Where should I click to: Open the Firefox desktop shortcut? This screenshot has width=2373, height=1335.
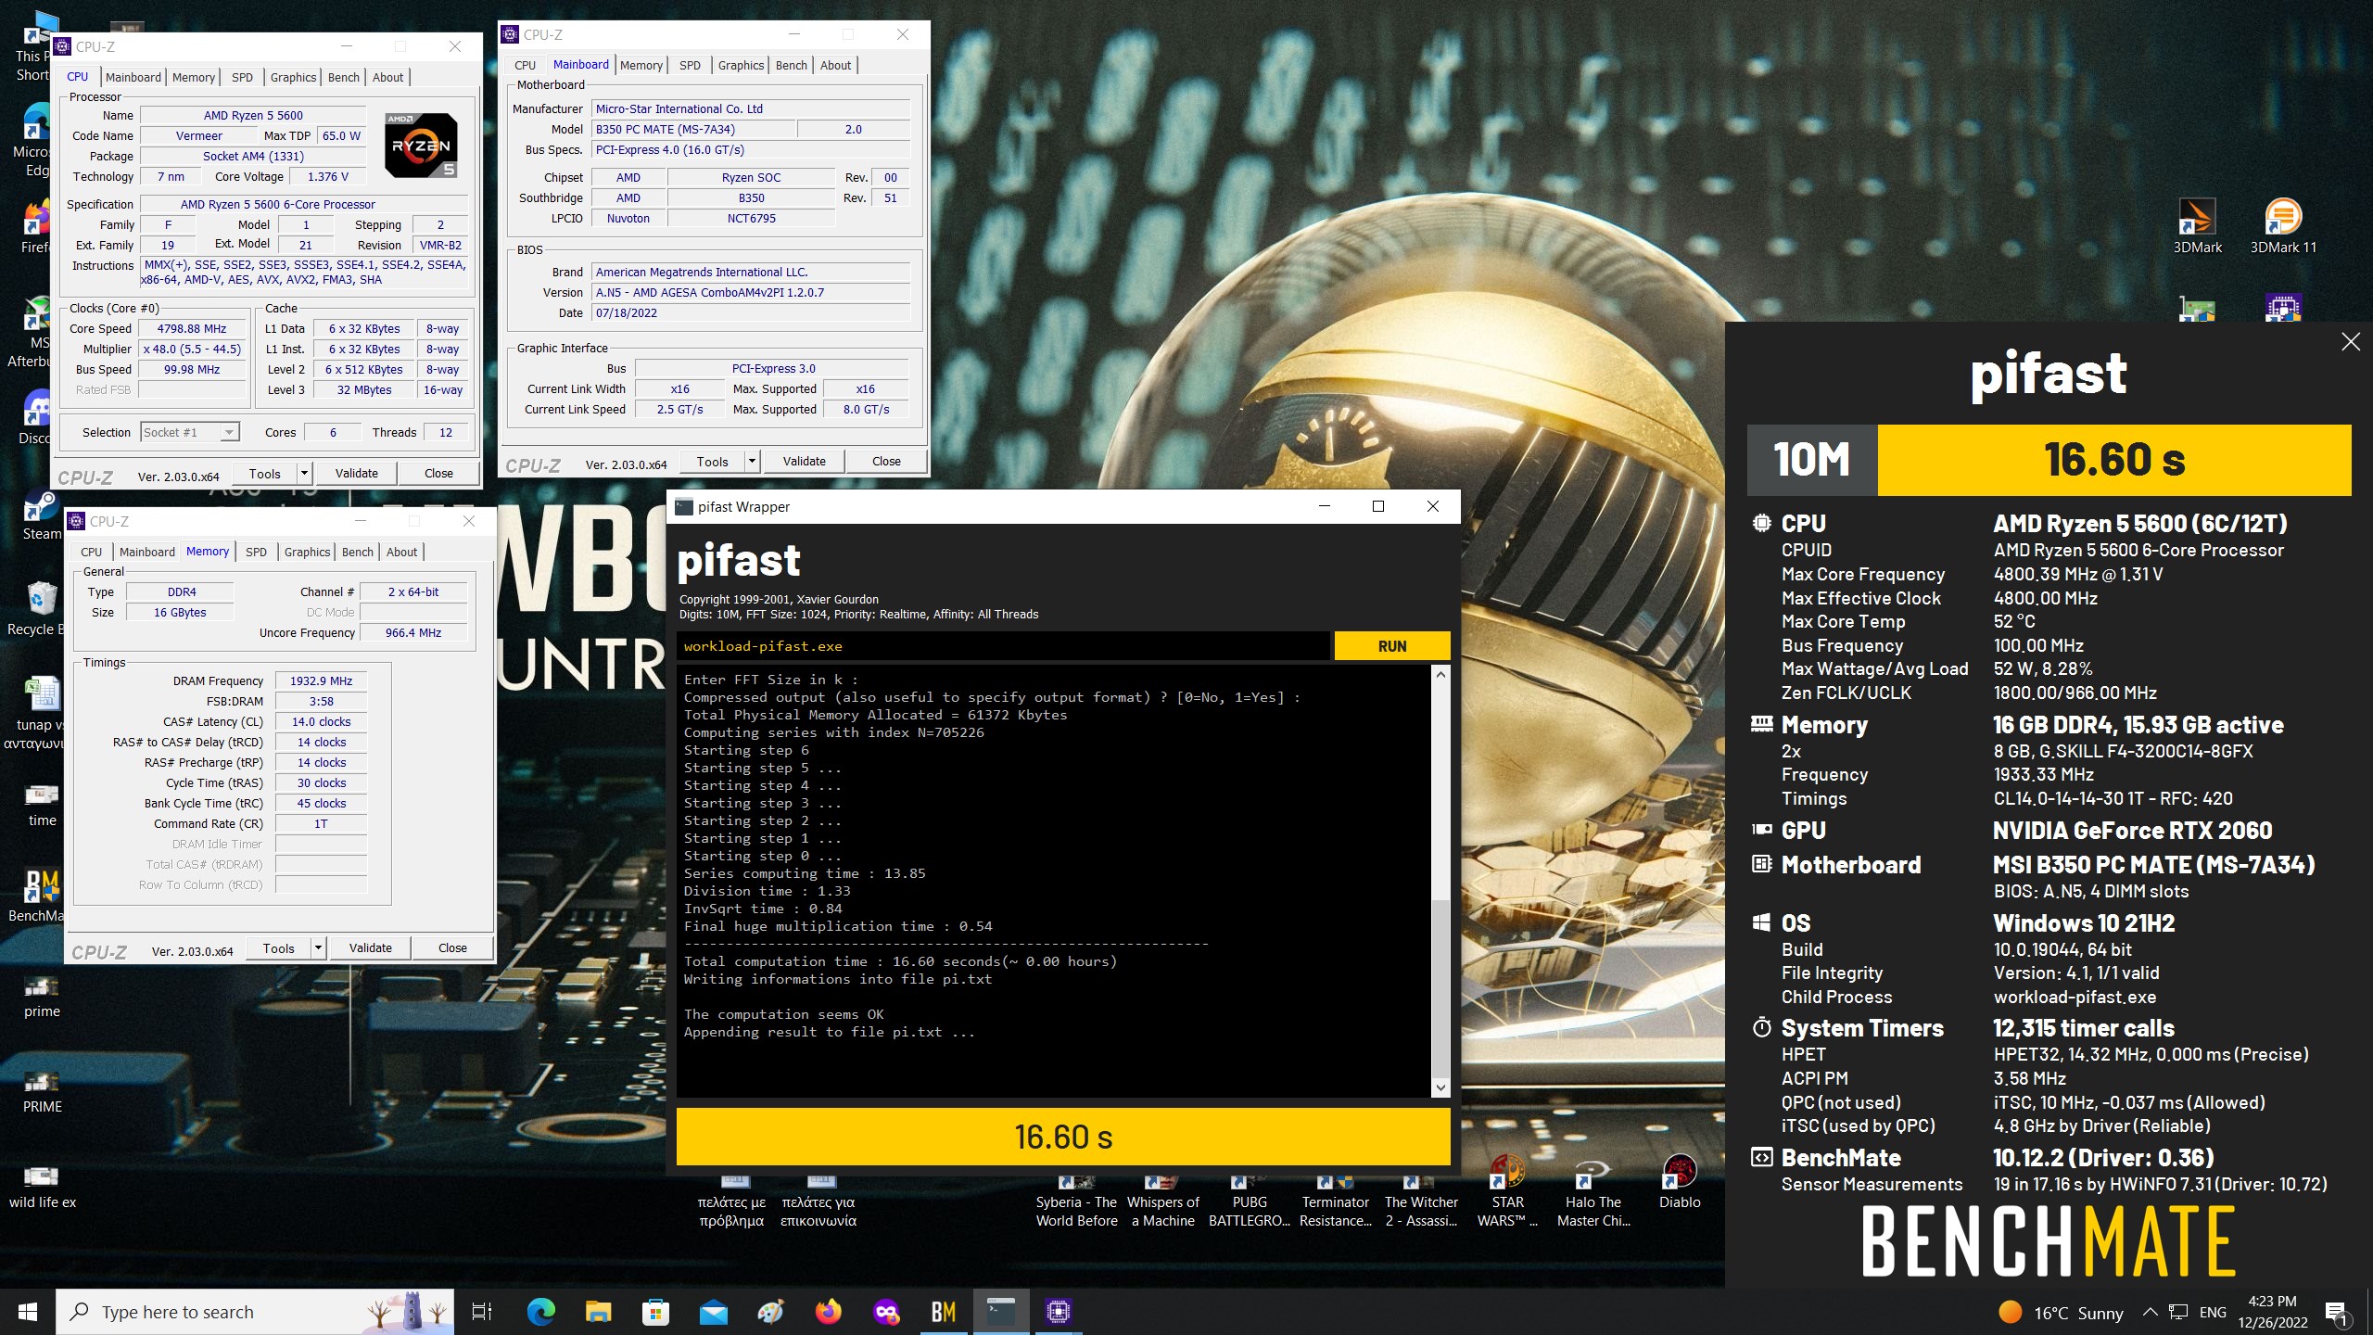[x=37, y=228]
